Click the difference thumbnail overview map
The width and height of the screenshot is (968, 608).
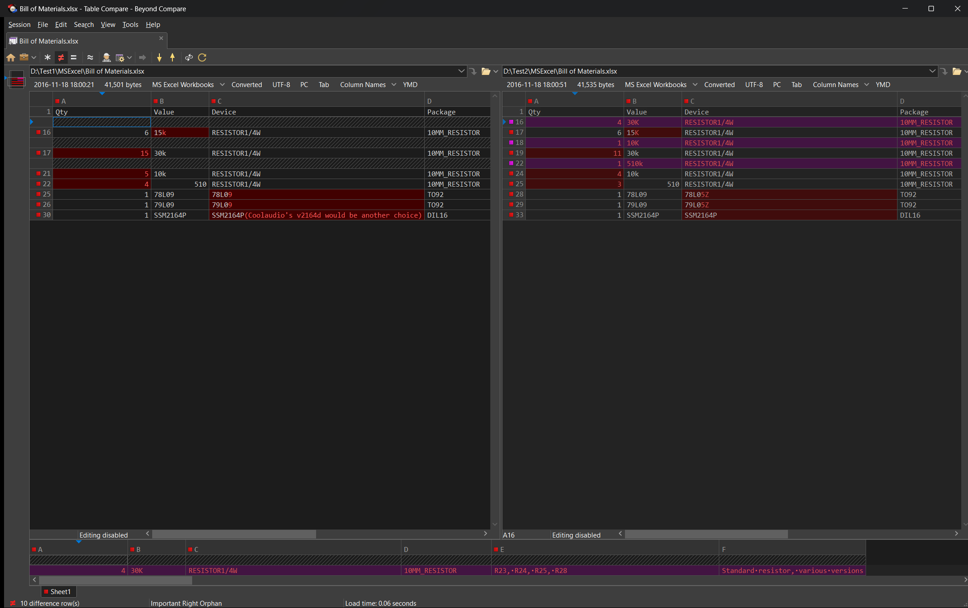[17, 80]
